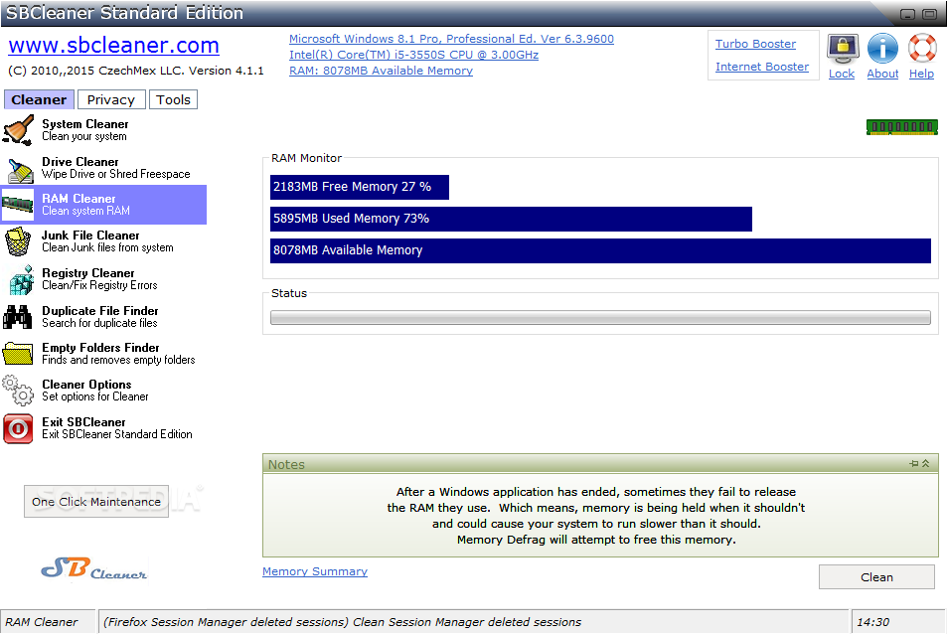The image size is (947, 634).
Task: Click the Memory Summary link
Action: [x=315, y=571]
